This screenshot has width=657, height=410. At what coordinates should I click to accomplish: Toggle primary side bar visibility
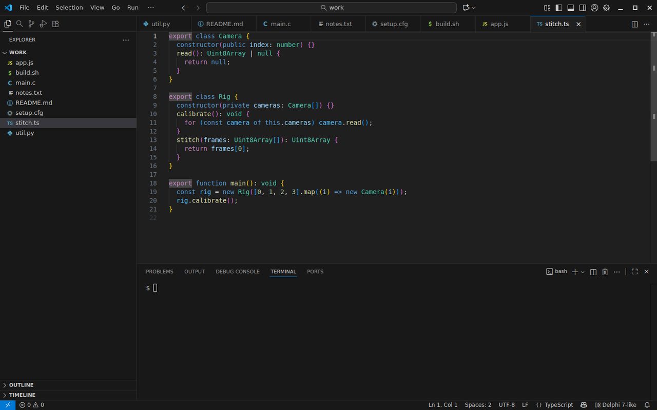[559, 8]
